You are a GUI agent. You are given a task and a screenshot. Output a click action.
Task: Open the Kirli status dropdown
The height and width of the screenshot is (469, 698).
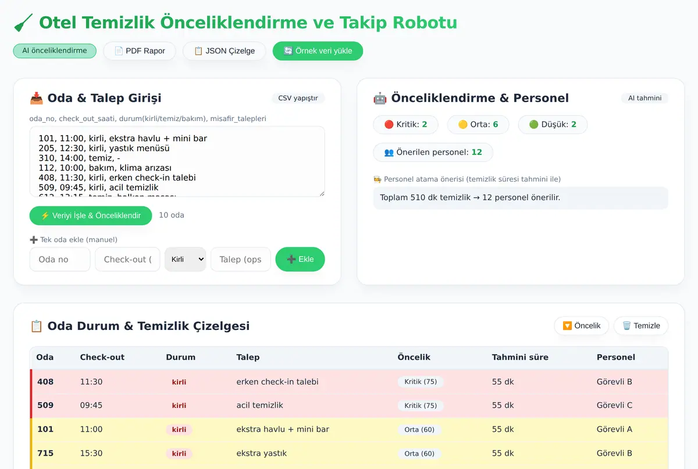tap(186, 260)
